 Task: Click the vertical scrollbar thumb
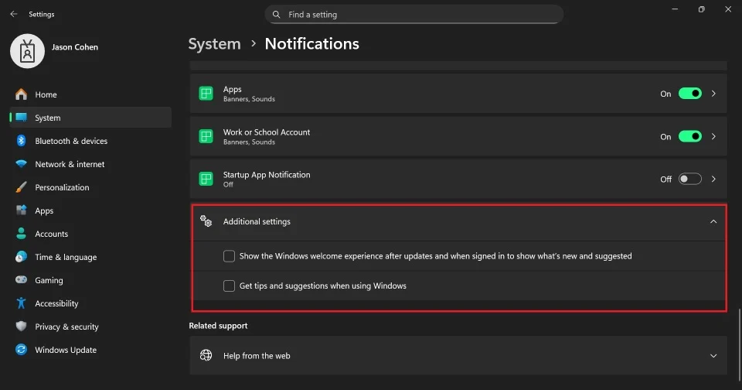(x=739, y=344)
